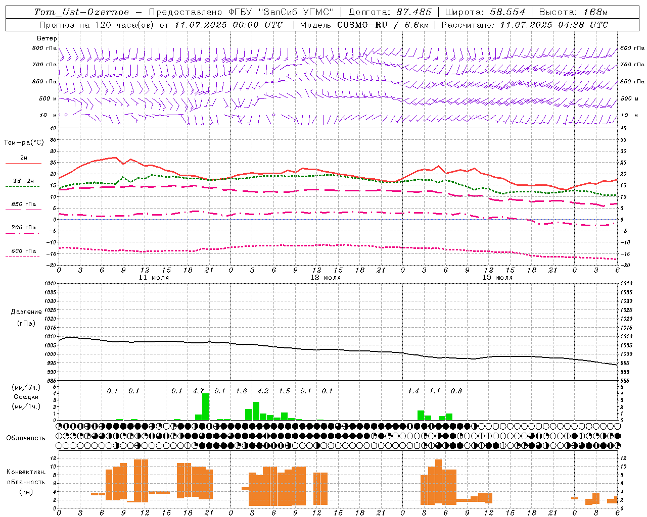
Task: Select the text Предоставлено ФГБУ "ЗапСиб УГМС"
Action: (x=242, y=12)
